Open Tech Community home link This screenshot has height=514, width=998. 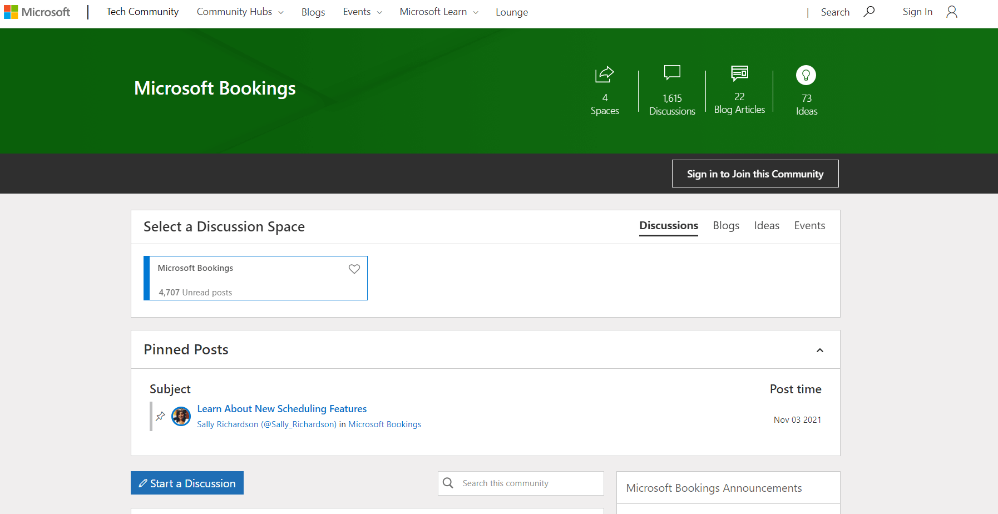pos(142,12)
